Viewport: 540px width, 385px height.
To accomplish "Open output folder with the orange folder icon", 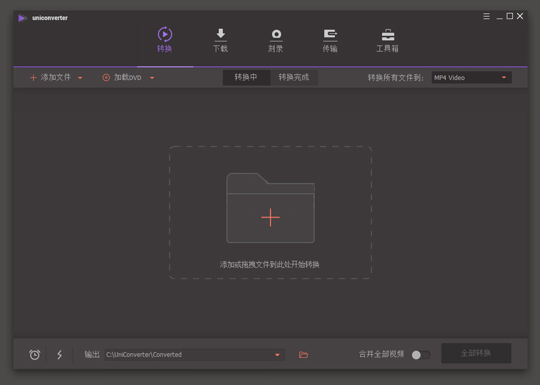I will point(304,354).
